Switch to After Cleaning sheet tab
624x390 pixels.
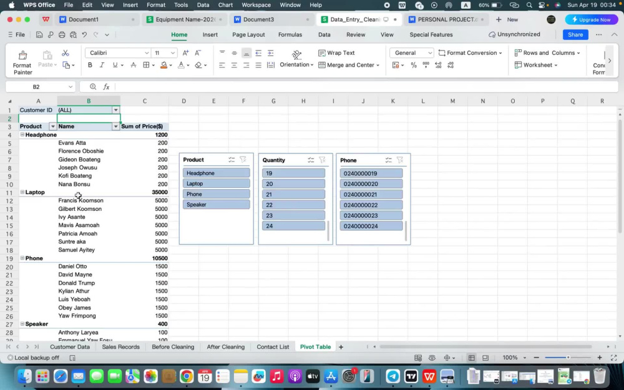pos(226,347)
